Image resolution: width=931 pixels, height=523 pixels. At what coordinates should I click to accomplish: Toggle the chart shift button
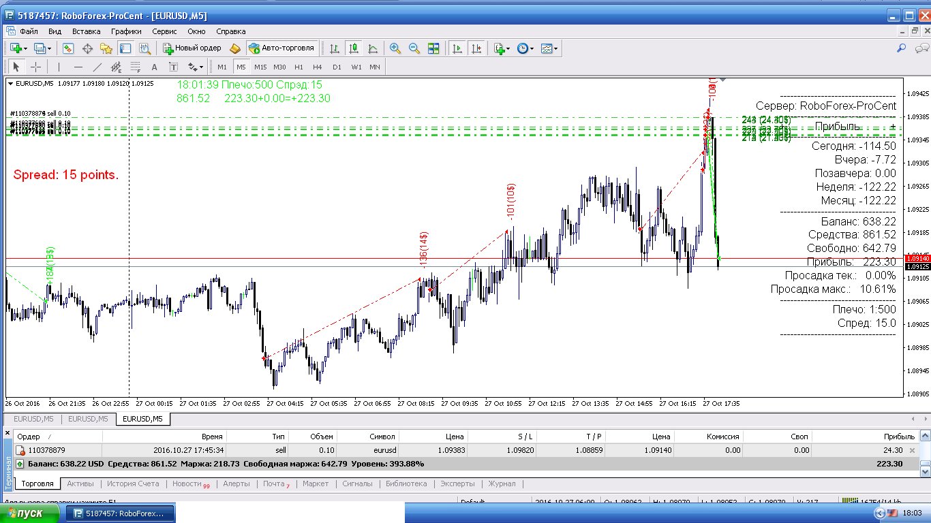pyautogui.click(x=476, y=48)
